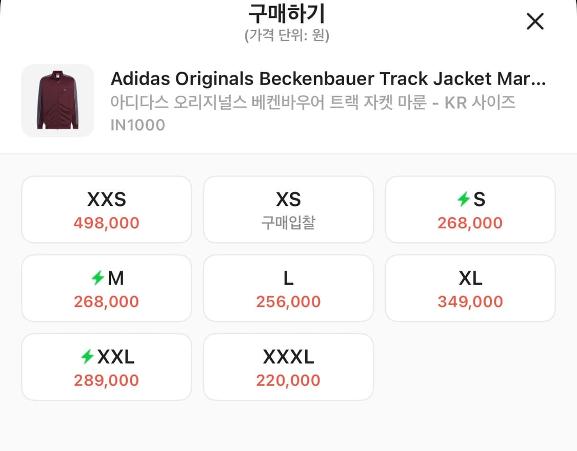Tap the maroon track jacket thumbnail
The width and height of the screenshot is (577, 451).
pos(57,101)
